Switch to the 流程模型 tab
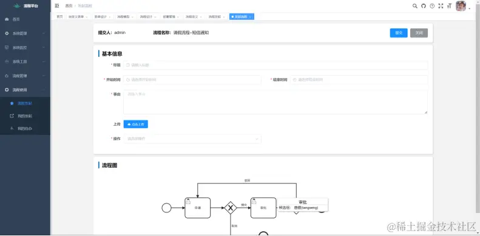Screen dimensions: 480x236 coord(125,17)
